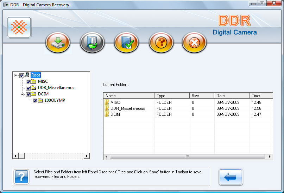Select 100OLYMP in the directory tree
Image resolution: width=284 pixels, height=193 pixels.
(x=55, y=100)
